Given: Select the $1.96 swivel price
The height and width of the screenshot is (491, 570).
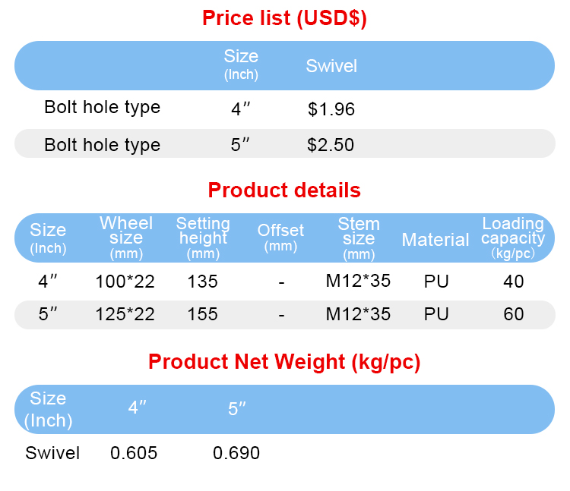Looking at the screenshot, I should tap(331, 109).
